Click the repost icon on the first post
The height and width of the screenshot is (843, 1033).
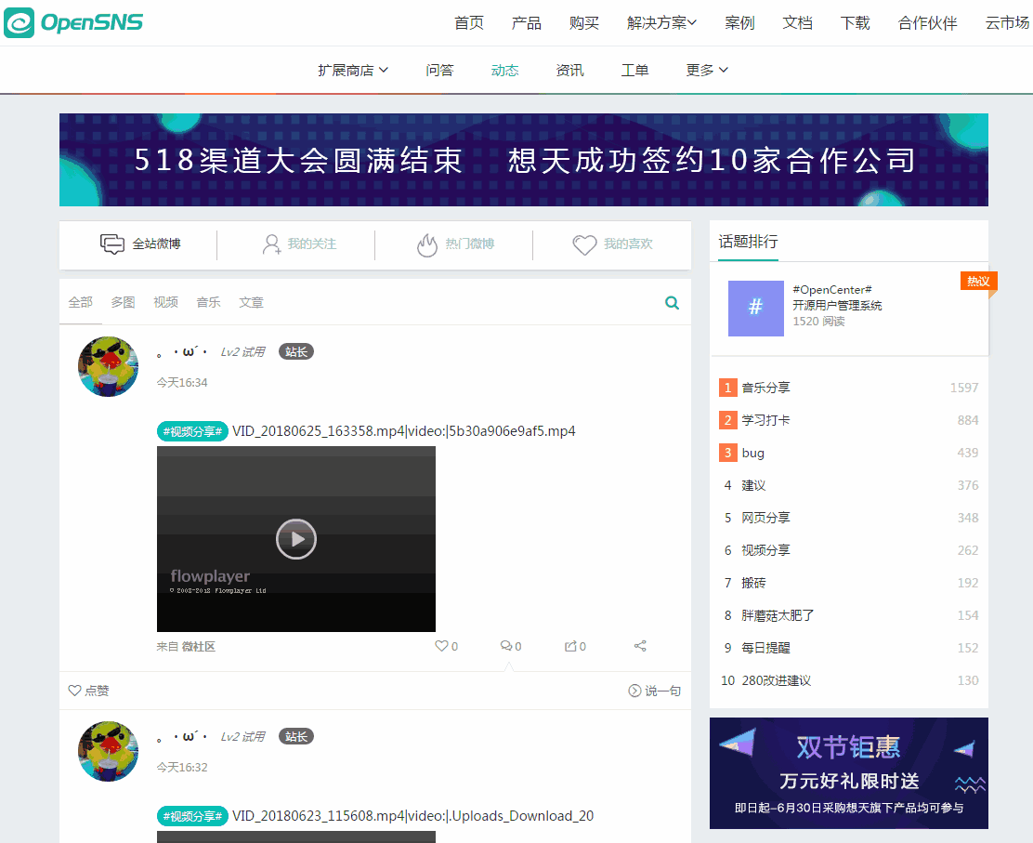coord(569,645)
